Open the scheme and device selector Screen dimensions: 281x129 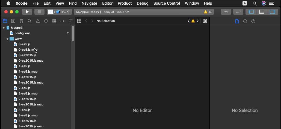click(59, 12)
